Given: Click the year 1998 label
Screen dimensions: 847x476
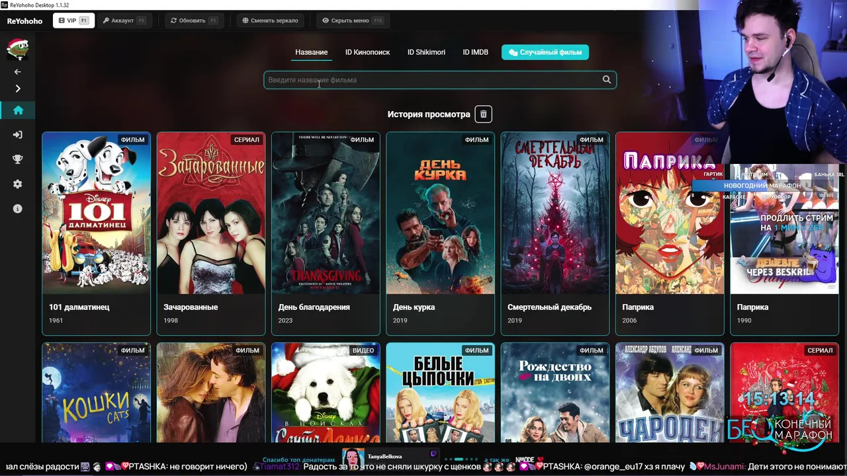Looking at the screenshot, I should point(171,321).
